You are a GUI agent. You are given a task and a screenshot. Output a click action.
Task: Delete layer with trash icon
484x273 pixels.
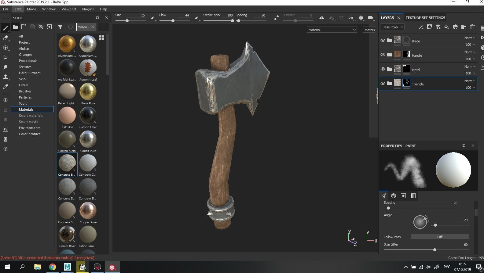(472, 27)
